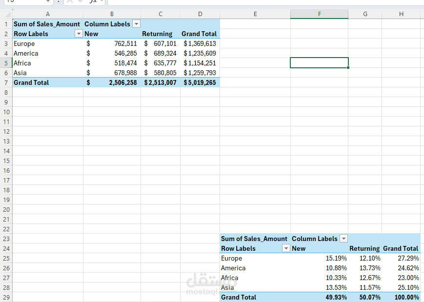
Task: Expand the Name Box dropdown arrow
Action: click(47, 1)
